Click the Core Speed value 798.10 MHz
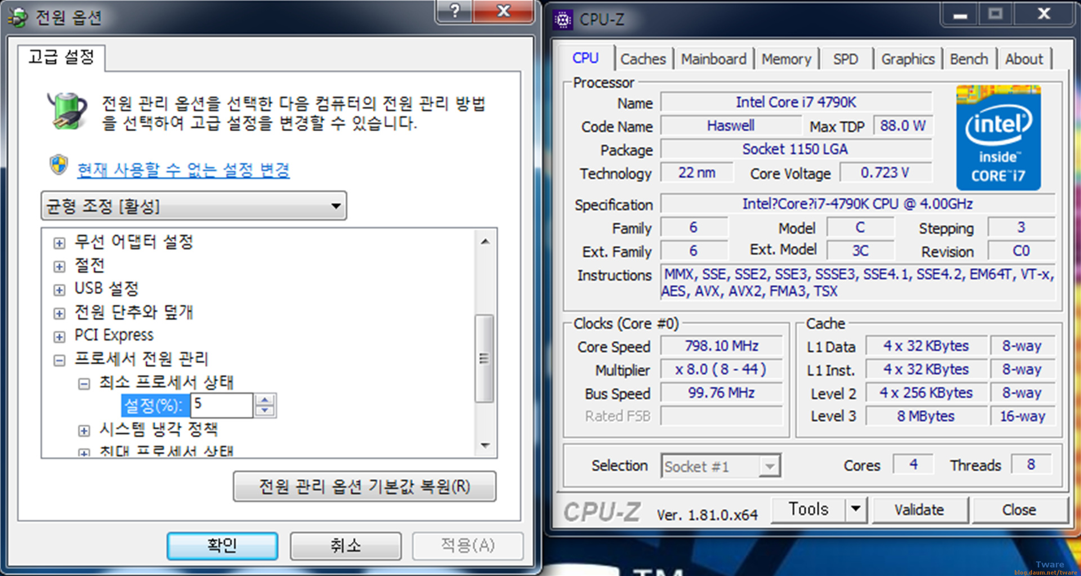 [721, 346]
